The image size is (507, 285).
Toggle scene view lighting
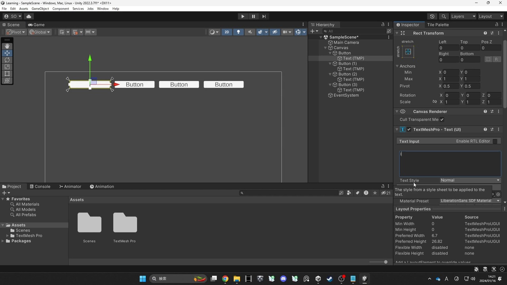238,32
